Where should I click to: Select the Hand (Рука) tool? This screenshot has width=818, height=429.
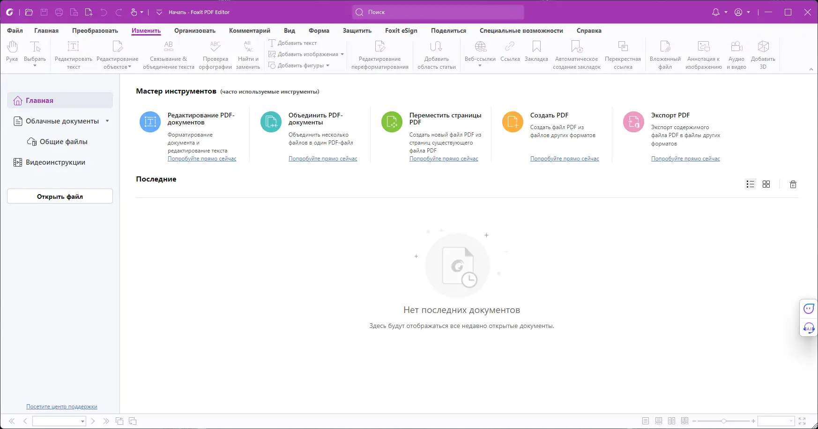point(12,51)
